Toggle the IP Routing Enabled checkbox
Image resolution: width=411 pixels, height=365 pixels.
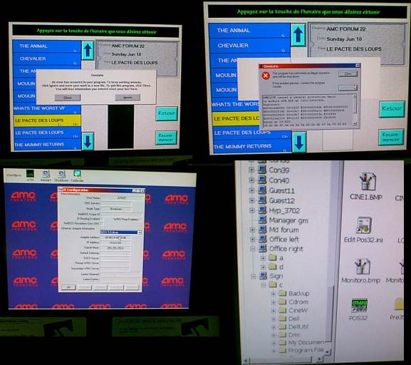[102, 219]
